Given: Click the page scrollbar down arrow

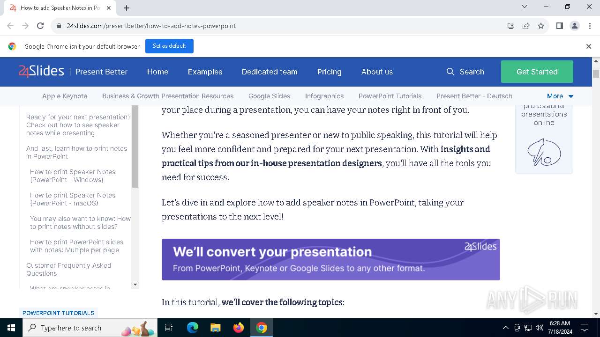Looking at the screenshot, I should point(596,314).
